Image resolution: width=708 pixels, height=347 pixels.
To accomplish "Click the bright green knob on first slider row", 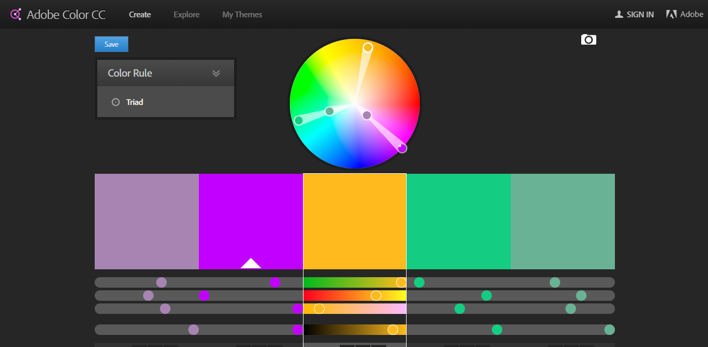I will [x=419, y=282].
